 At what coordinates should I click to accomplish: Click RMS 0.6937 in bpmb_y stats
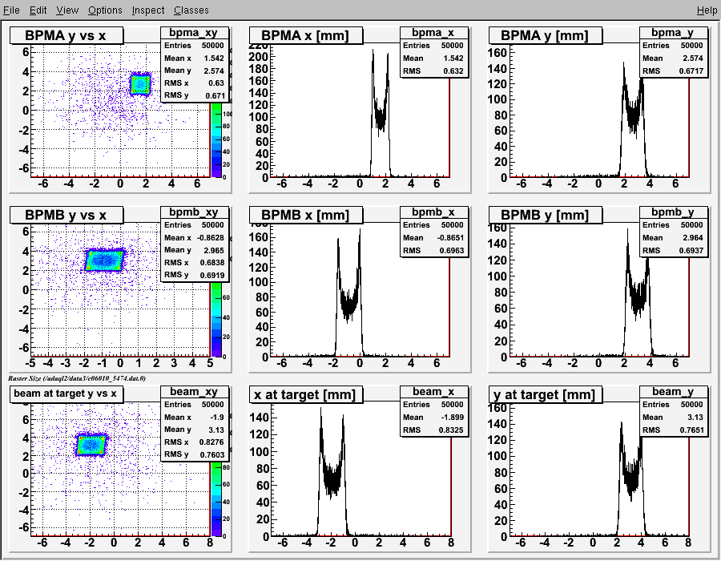click(674, 250)
